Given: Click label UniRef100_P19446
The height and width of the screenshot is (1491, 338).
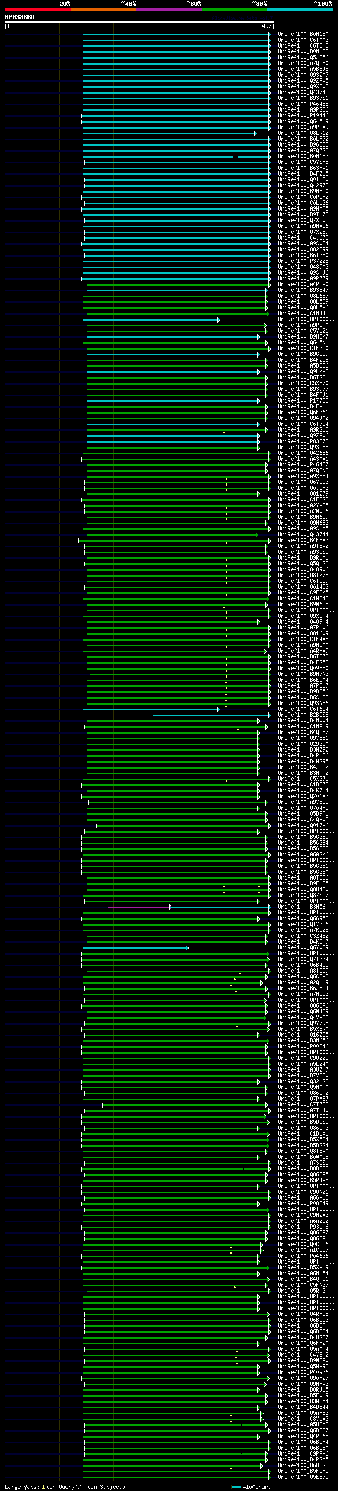Looking at the screenshot, I should (303, 116).
